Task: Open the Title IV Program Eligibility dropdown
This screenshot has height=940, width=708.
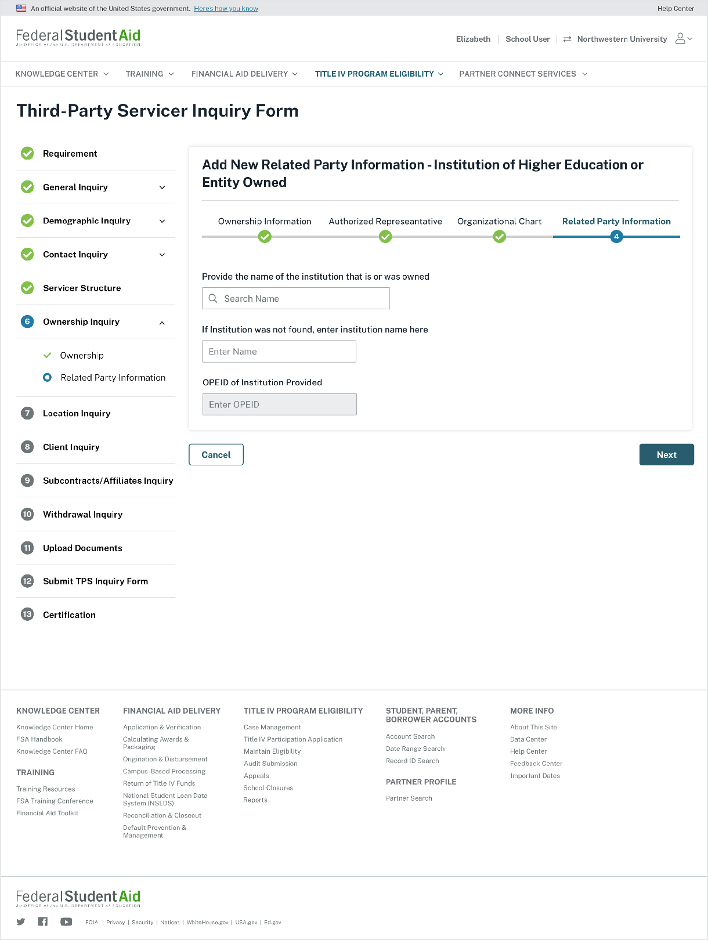Action: pos(379,74)
